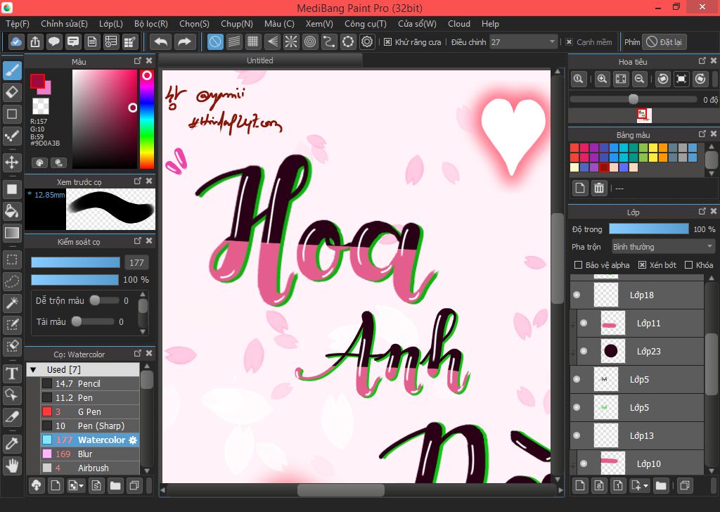
Task: Select the rectangular Select tool
Action: (12, 260)
